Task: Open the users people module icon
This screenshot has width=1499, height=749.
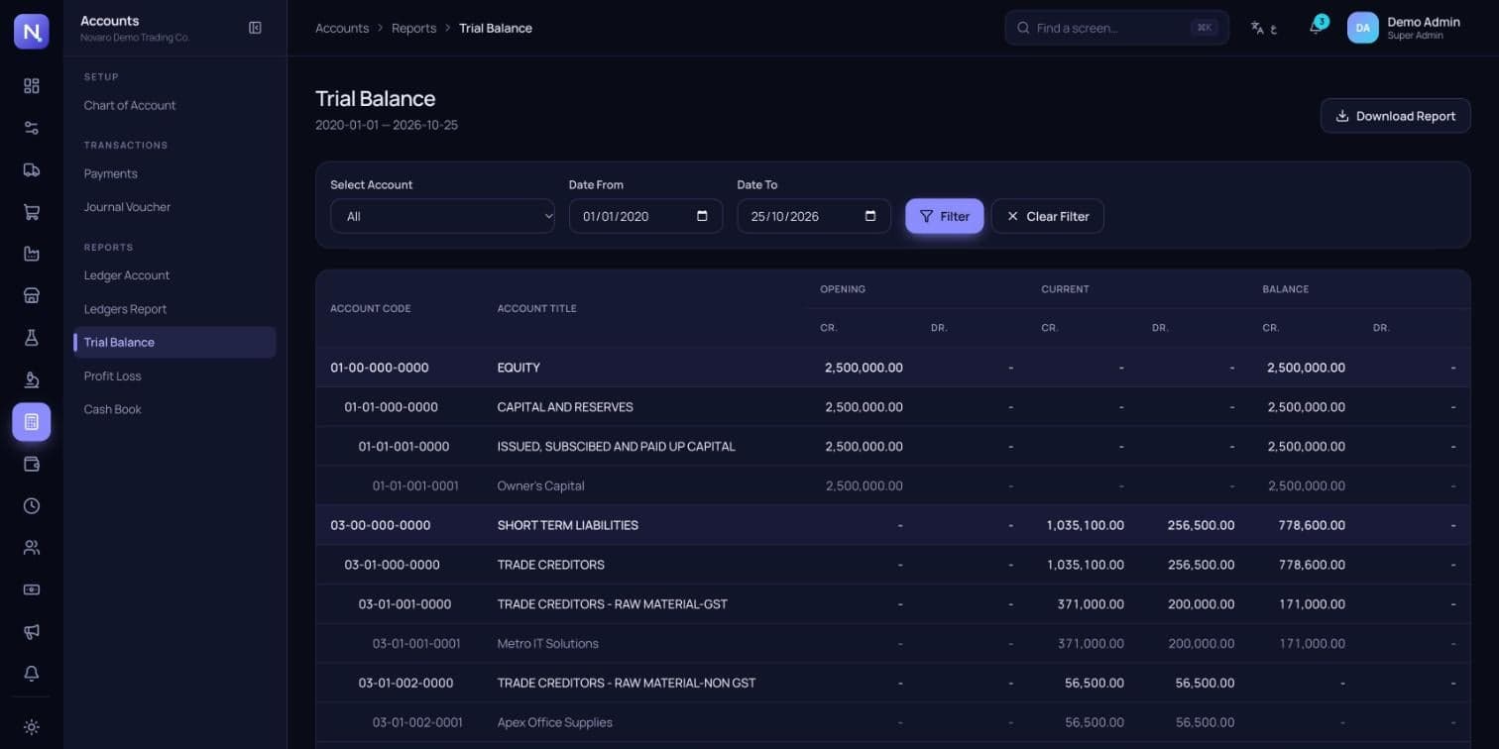Action: (32, 548)
